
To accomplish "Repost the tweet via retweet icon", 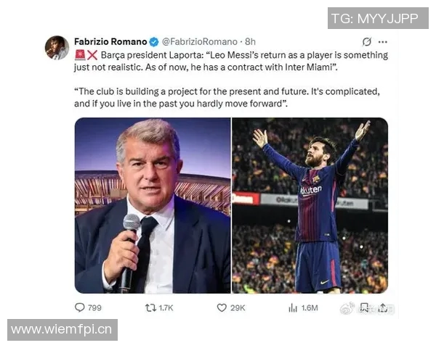I will pos(150,307).
